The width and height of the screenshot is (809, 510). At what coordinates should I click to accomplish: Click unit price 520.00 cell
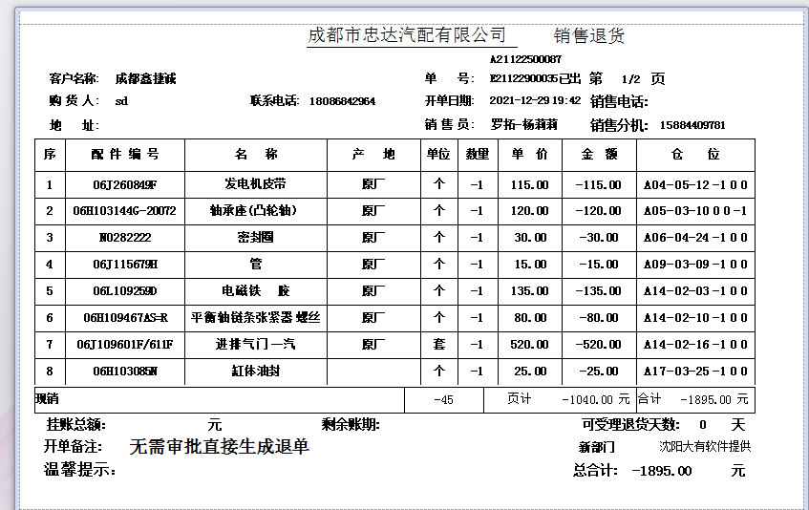coord(529,344)
